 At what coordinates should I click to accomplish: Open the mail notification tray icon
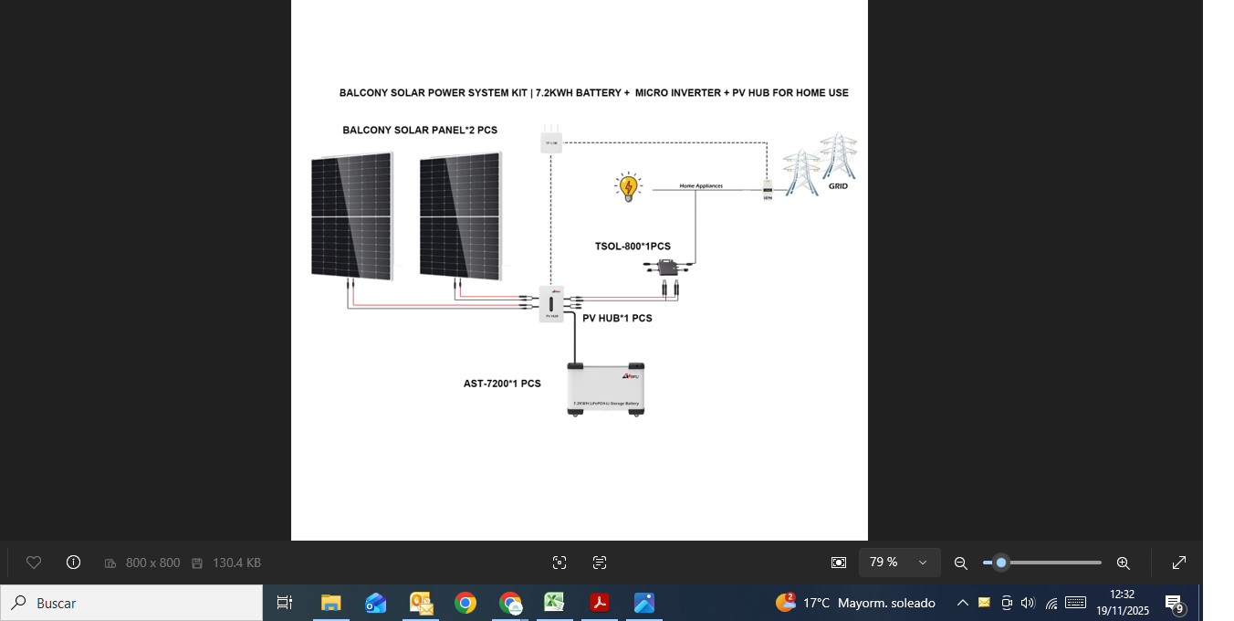984,603
